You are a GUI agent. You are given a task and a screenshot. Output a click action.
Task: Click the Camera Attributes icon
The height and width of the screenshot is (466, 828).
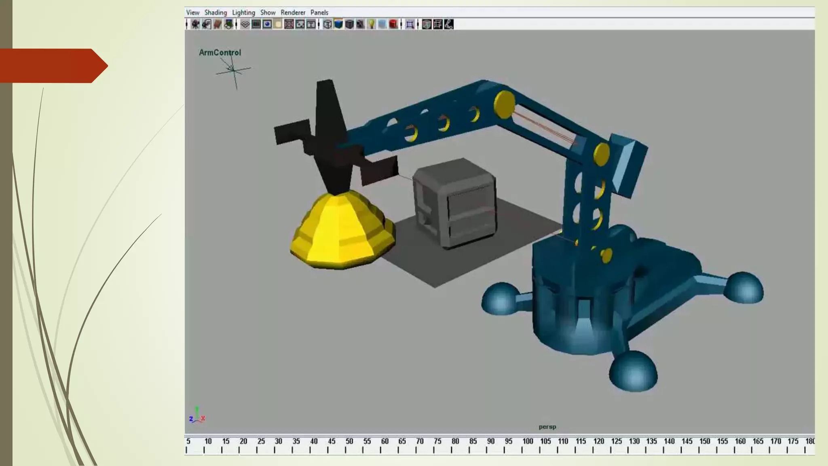207,25
